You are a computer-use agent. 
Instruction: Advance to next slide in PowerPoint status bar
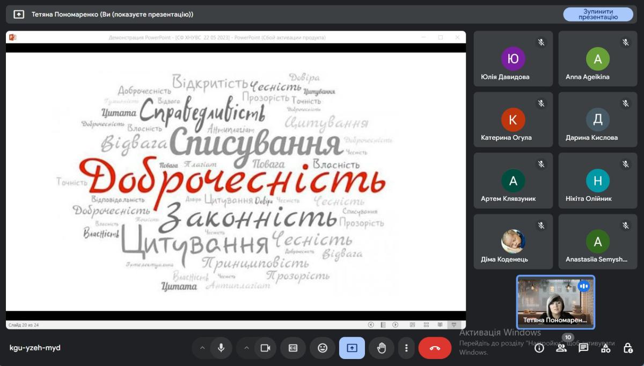[396, 325]
